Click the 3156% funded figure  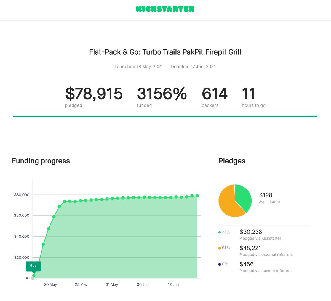[x=162, y=94]
